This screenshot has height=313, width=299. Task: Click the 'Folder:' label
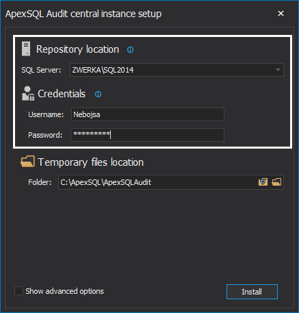click(x=40, y=182)
